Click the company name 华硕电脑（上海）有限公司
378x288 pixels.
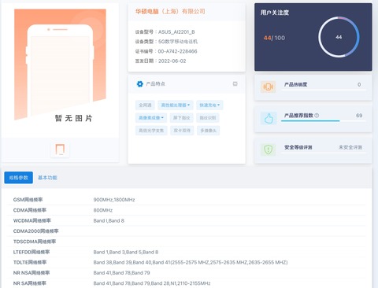coord(170,11)
